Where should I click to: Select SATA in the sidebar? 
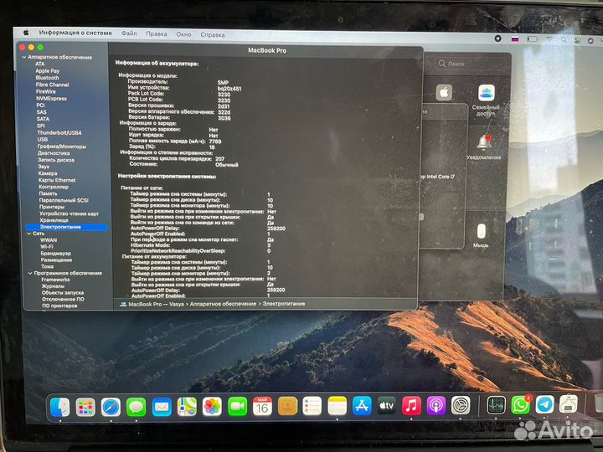43,119
